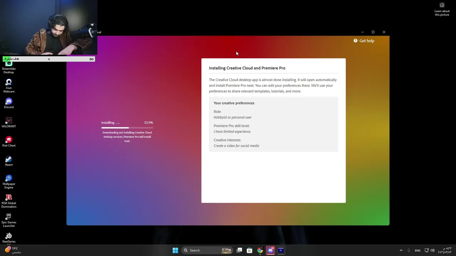Click the stream goal bar overlay
The width and height of the screenshot is (456, 256).
[49, 59]
